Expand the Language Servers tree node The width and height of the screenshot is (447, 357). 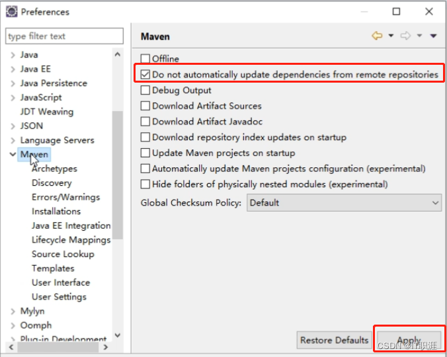13,140
